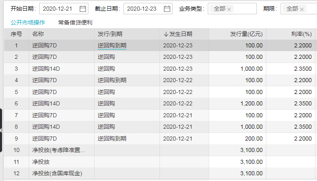Open the start date calendar icon

point(83,9)
